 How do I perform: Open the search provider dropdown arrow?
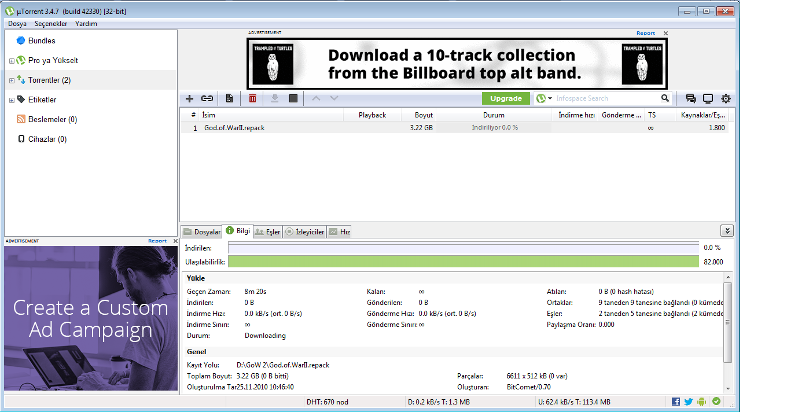pyautogui.click(x=550, y=99)
